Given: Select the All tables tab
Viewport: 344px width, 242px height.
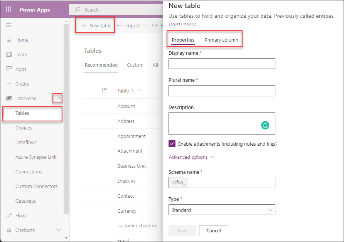Looking at the screenshot, I should click(155, 65).
